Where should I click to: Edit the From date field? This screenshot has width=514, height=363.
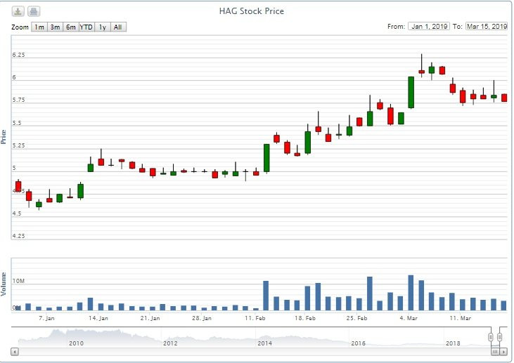click(x=429, y=27)
